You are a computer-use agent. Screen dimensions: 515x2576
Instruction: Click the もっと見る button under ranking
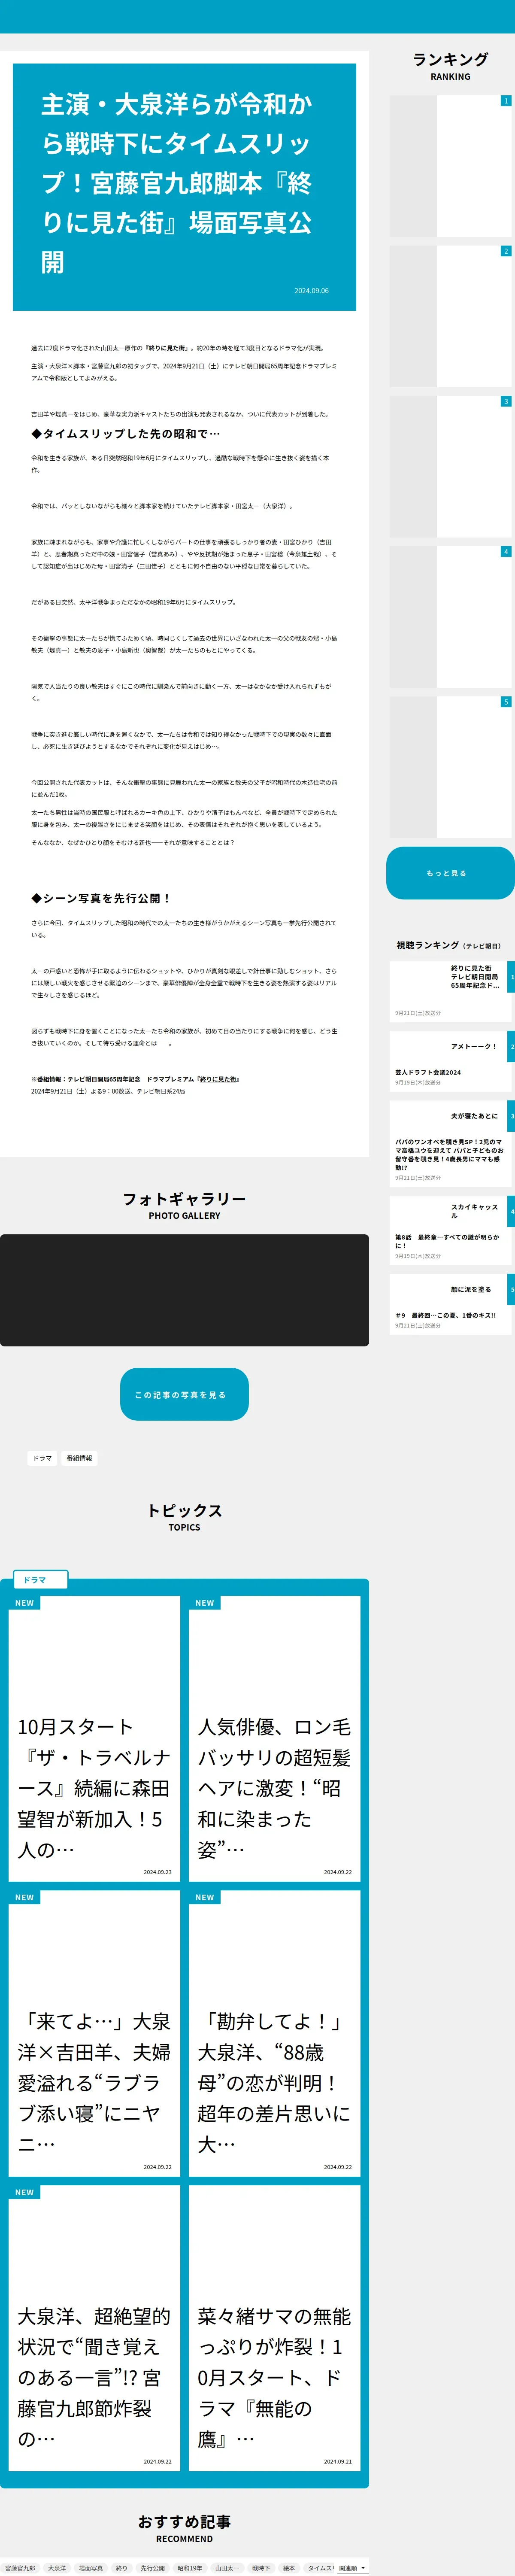pos(450,873)
